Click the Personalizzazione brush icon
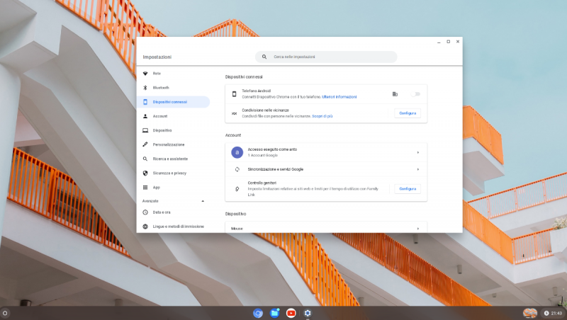 pos(145,144)
